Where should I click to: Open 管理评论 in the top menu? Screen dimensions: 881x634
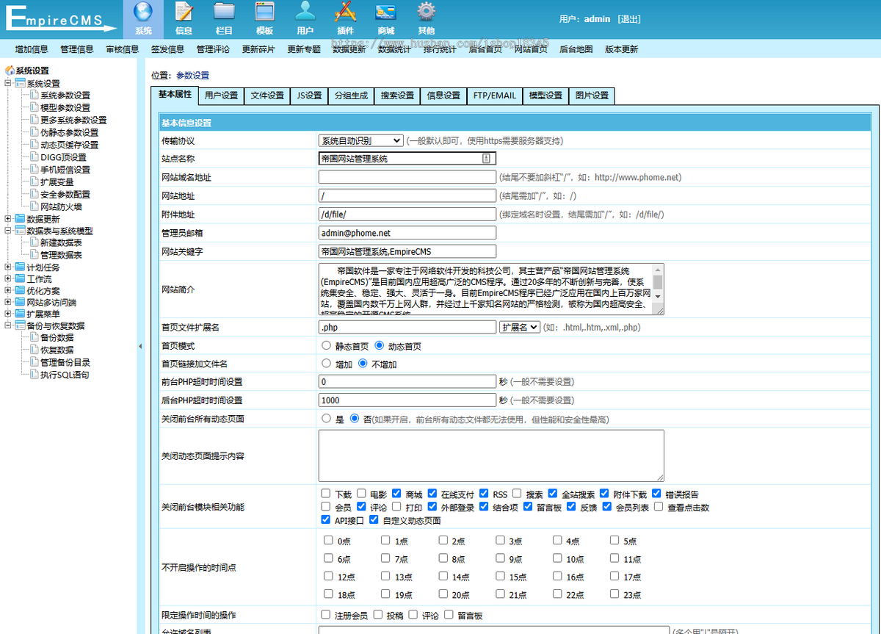[213, 49]
